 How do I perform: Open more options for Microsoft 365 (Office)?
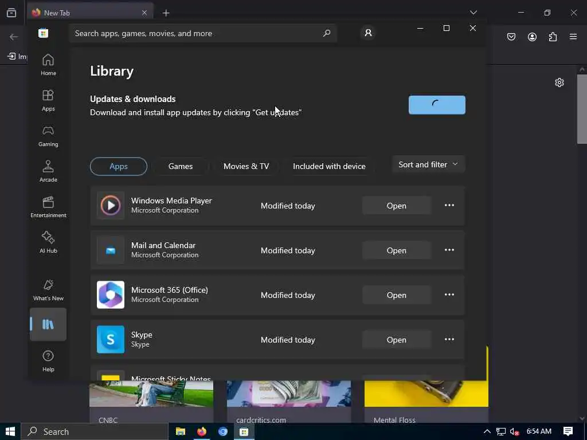coord(449,295)
